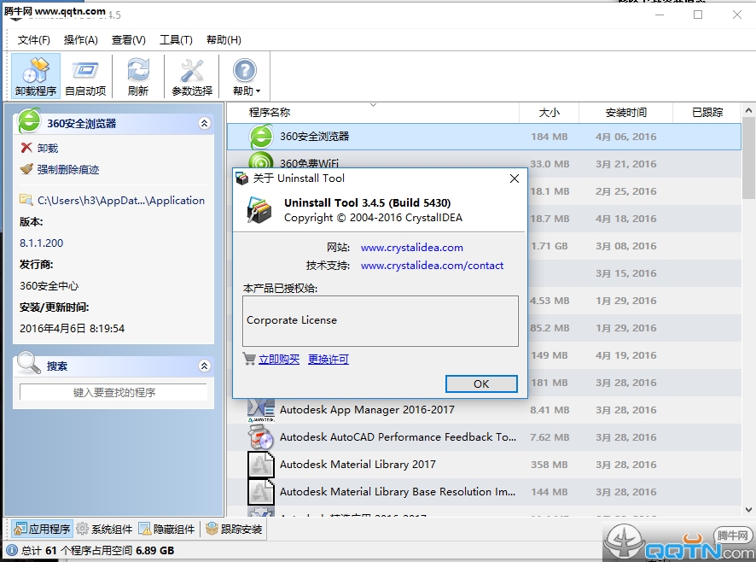
Task: Switch to the 系统组件 system components tab
Action: click(x=104, y=530)
